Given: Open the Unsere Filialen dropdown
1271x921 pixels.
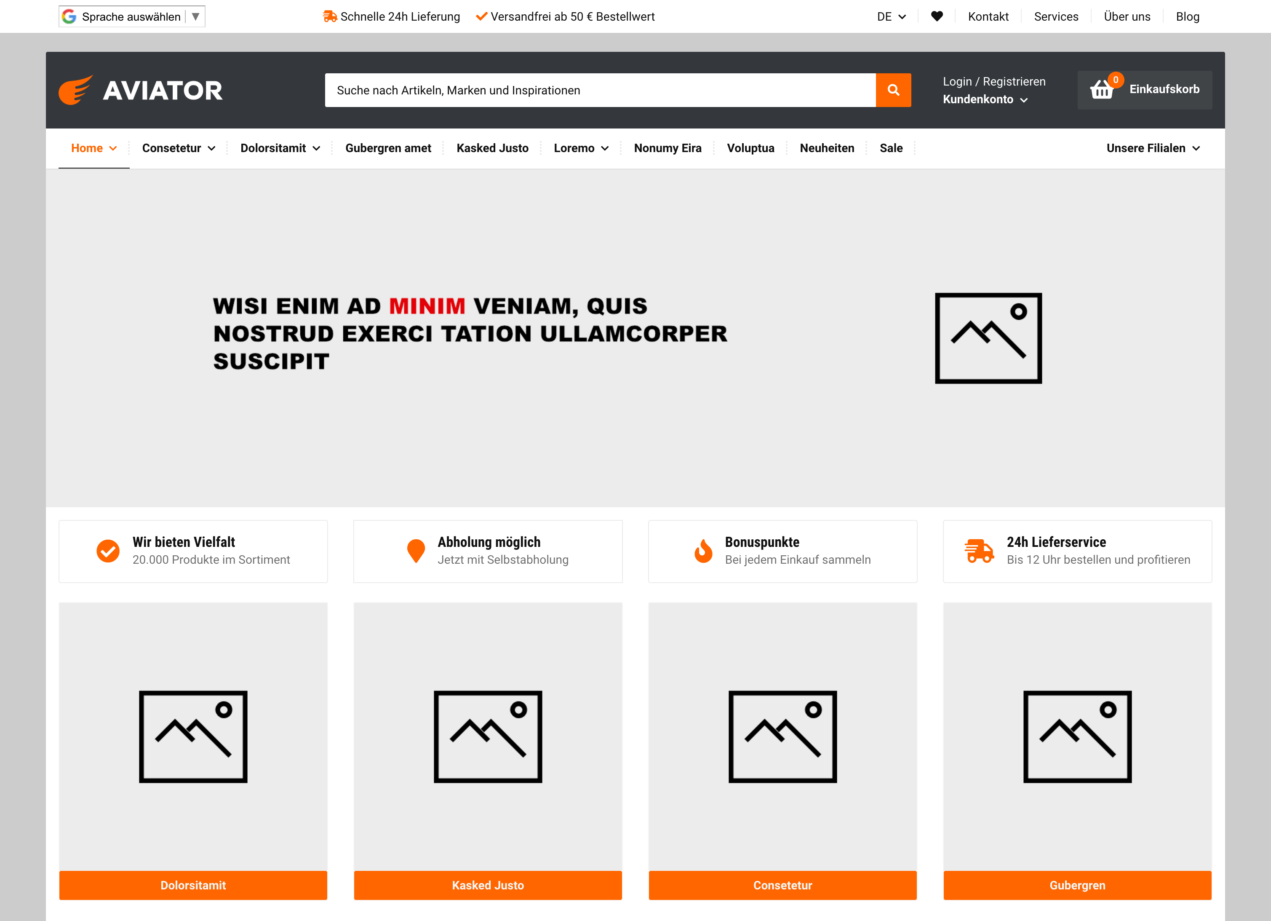Looking at the screenshot, I should point(1154,148).
